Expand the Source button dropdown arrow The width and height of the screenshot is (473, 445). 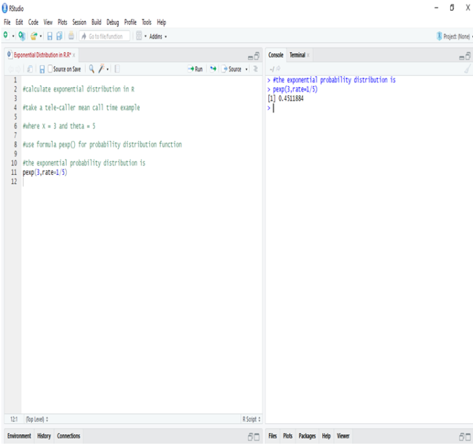247,69
